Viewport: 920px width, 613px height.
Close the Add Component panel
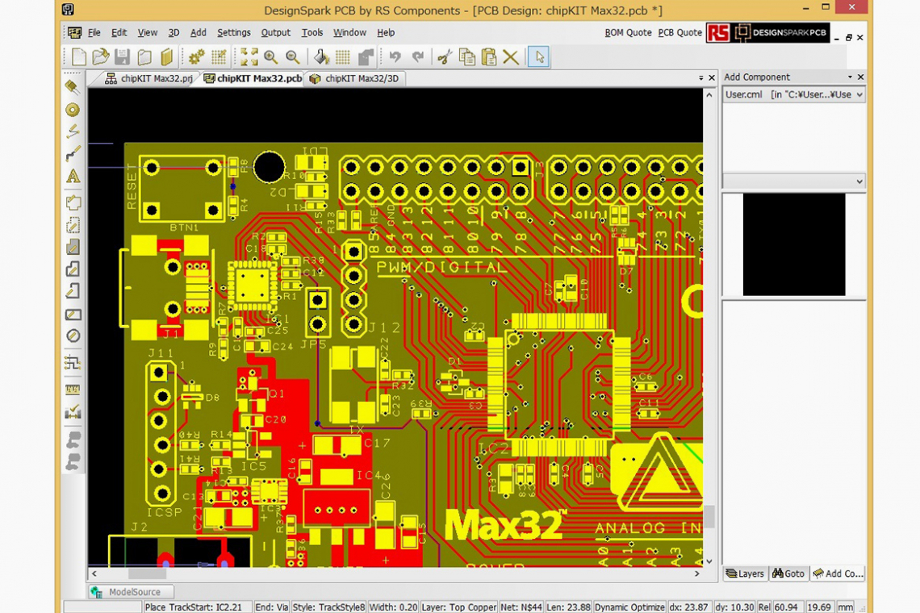click(861, 77)
